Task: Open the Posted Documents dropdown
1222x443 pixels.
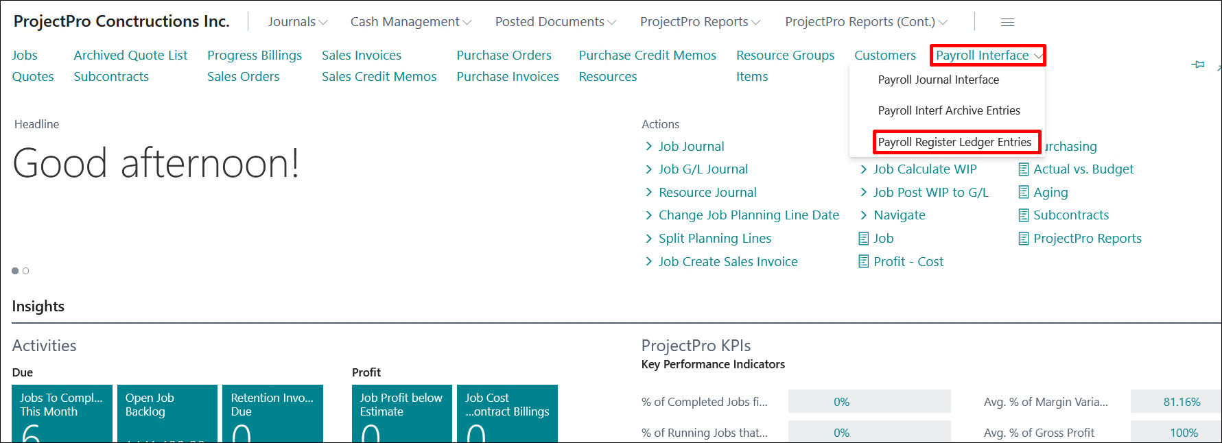Action: pyautogui.click(x=555, y=22)
